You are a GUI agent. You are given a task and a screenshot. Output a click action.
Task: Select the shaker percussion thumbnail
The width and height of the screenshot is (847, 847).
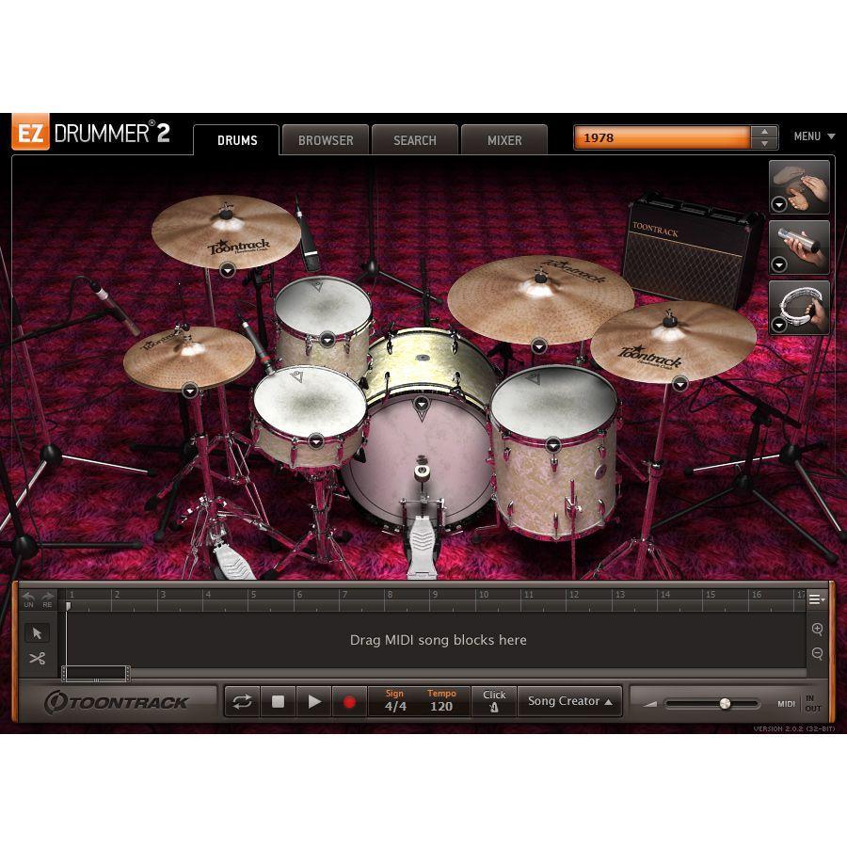point(799,247)
